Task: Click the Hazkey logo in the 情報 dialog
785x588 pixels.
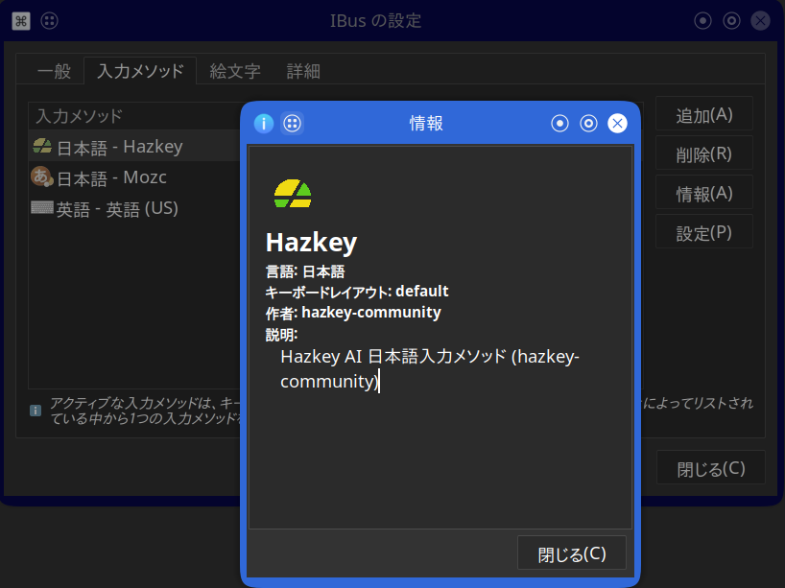Action: point(293,194)
